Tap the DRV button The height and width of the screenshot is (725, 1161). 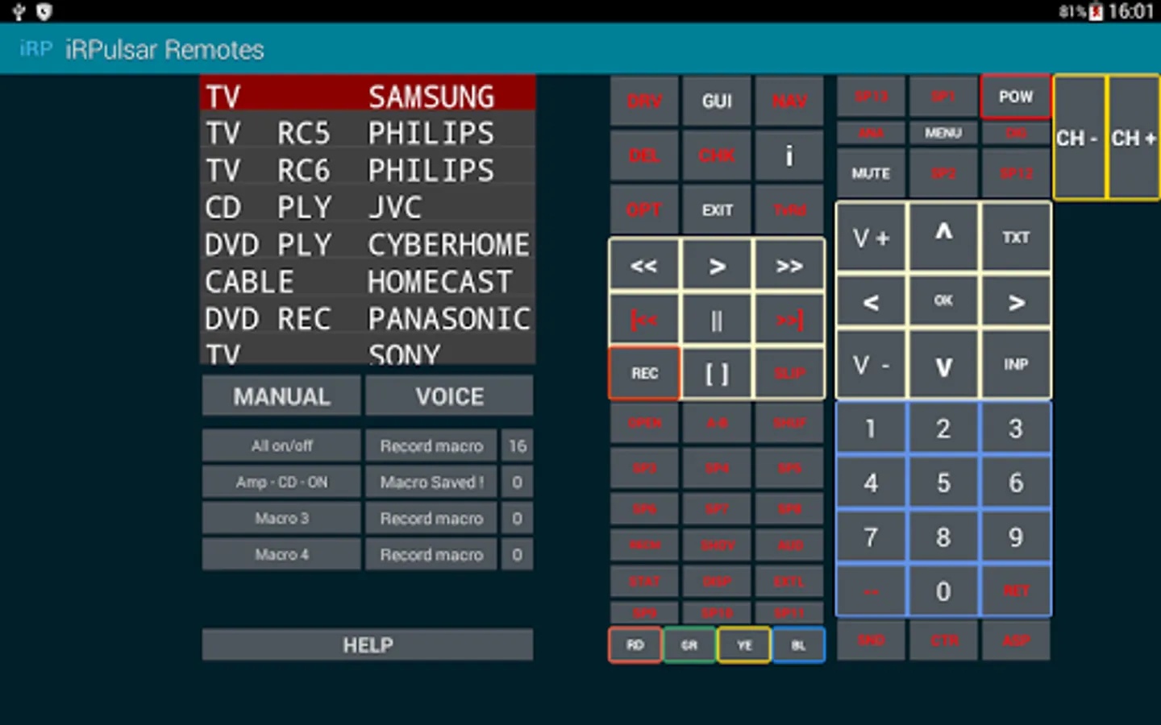point(644,101)
